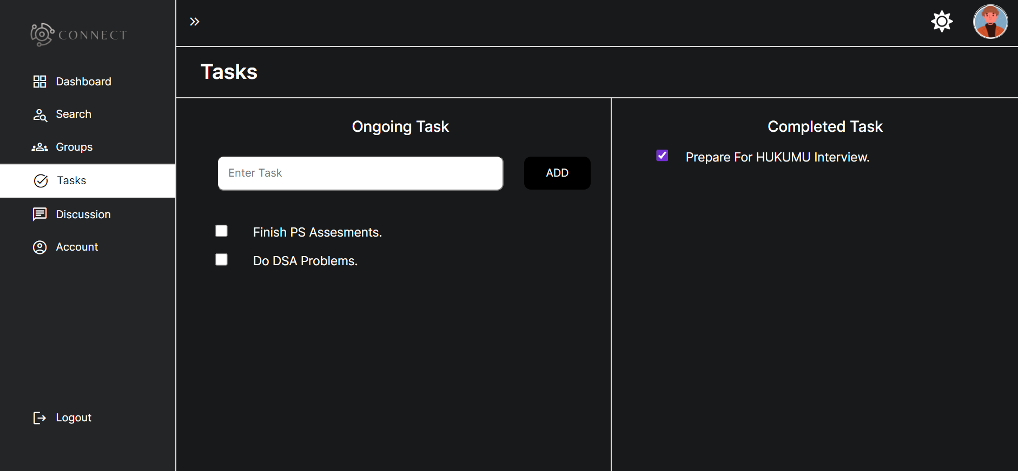
Task: Mark Do DSA Problems as done
Action: coord(221,260)
